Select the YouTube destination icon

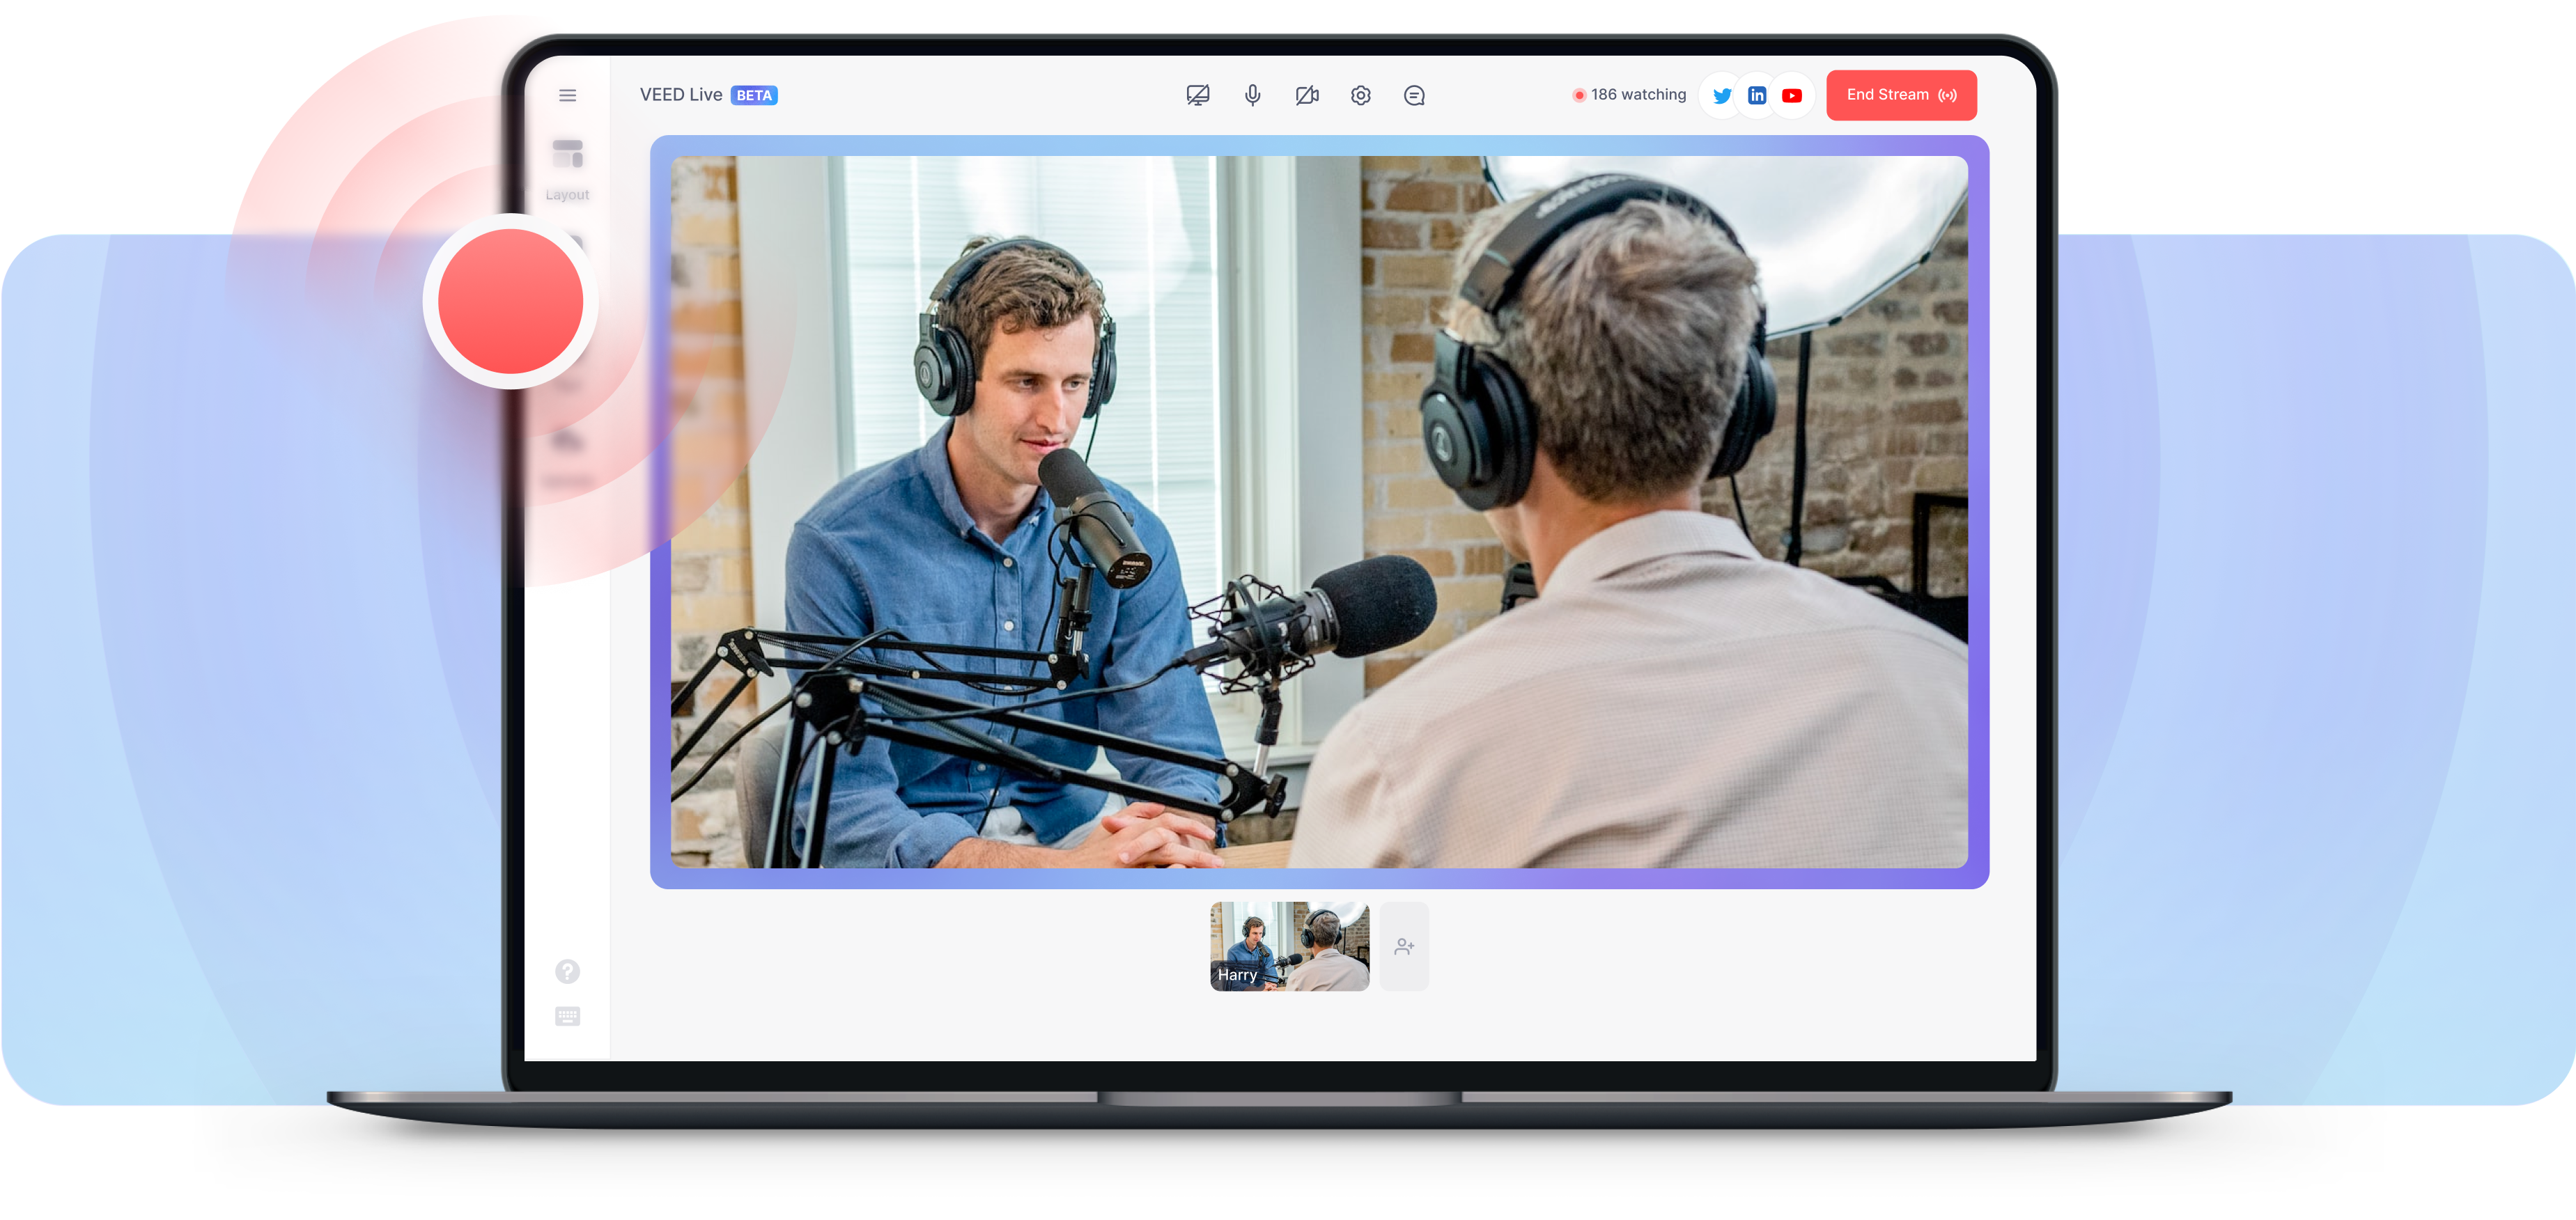pos(1792,96)
